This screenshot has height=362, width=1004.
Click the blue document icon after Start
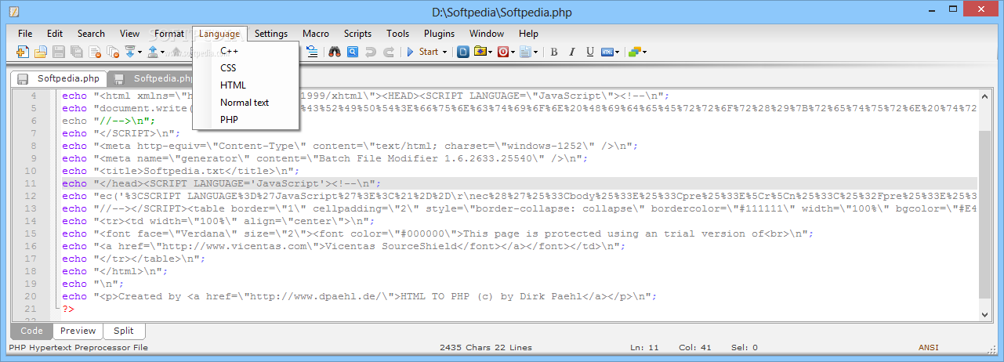[x=463, y=52]
